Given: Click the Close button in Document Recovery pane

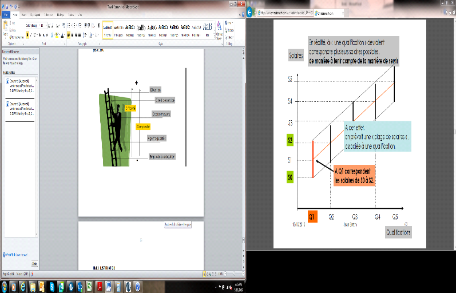Looking at the screenshot, I should (34, 263).
